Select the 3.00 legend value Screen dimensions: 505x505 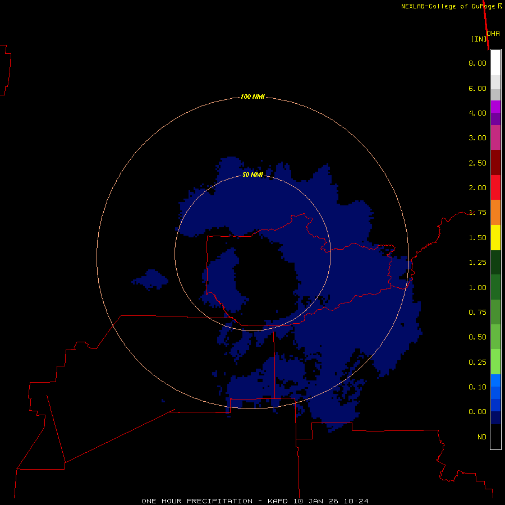478,138
